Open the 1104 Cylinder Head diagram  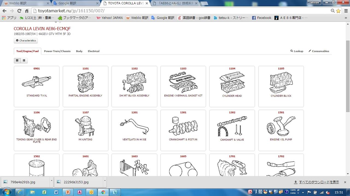232,86
